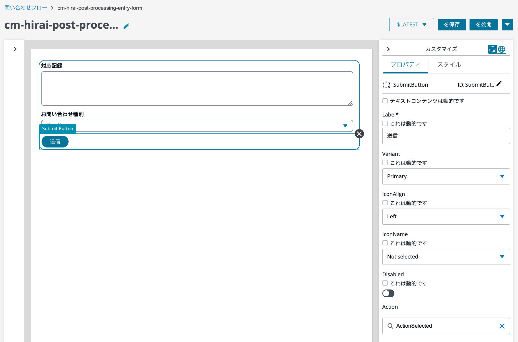Click the dashed SubmitButton component icon
The height and width of the screenshot is (342, 518).
point(387,85)
